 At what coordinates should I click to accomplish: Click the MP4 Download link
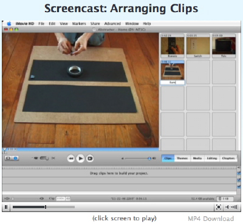(211, 219)
